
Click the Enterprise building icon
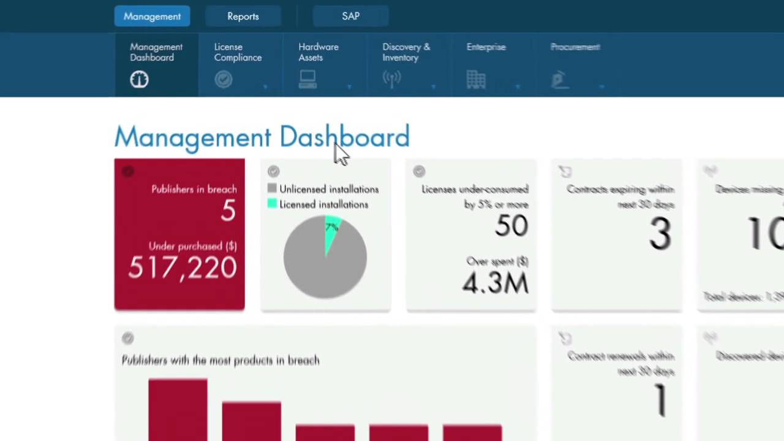click(476, 80)
